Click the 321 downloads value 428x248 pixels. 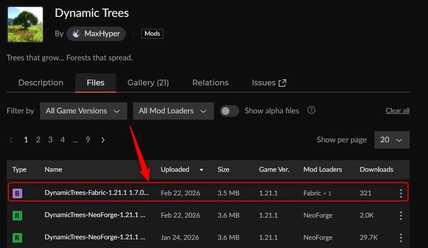click(x=365, y=193)
